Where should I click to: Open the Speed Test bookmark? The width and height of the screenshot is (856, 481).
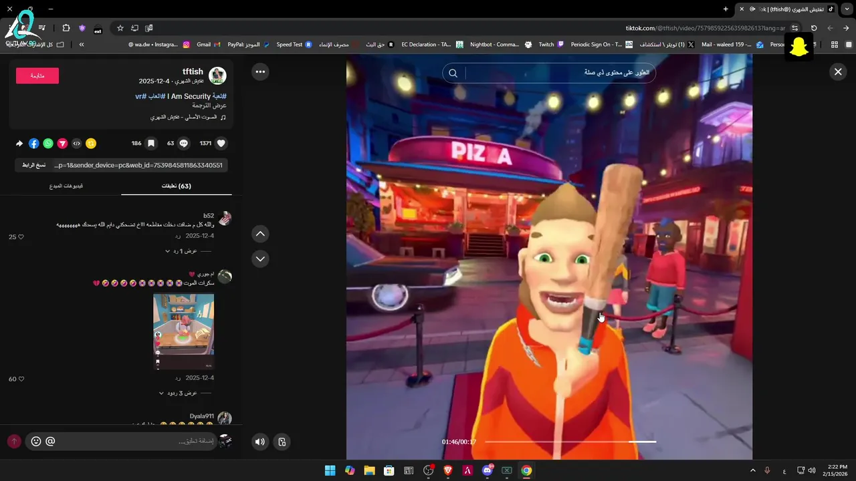(x=294, y=45)
